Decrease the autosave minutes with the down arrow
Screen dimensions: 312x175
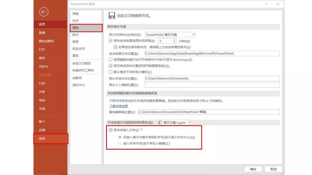click(174, 42)
